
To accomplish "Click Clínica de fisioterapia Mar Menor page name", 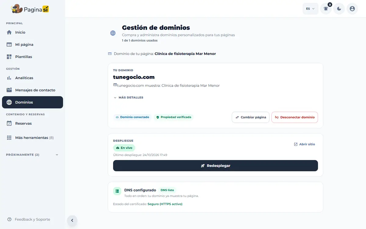I will (185, 54).
